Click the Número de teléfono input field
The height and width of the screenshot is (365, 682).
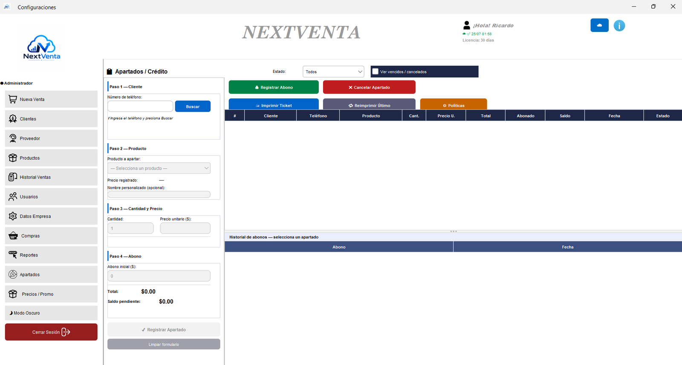[140, 106]
